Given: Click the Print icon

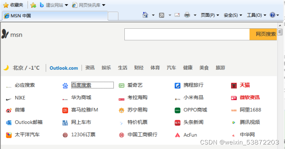Looking at the screenshot, I should (x=187, y=15).
